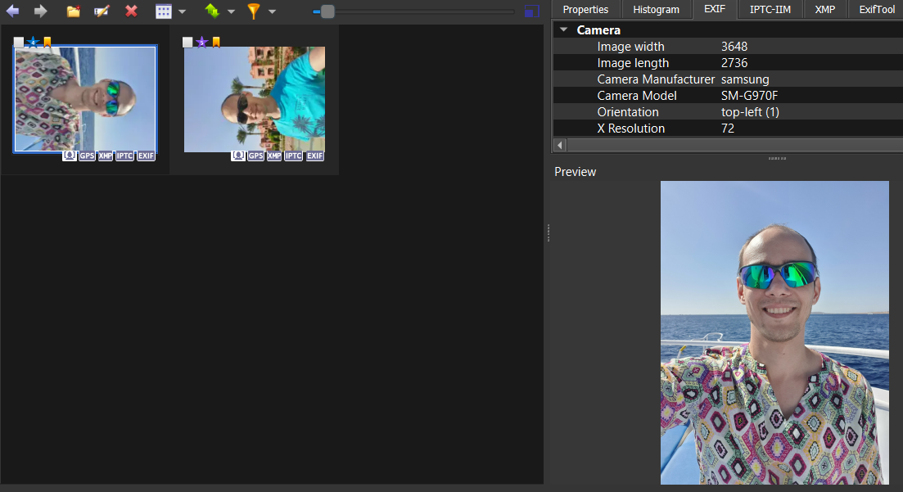Image resolution: width=903 pixels, height=492 pixels.
Task: Toggle the orange bookmark tag on second thumbnail
Action: tap(216, 42)
